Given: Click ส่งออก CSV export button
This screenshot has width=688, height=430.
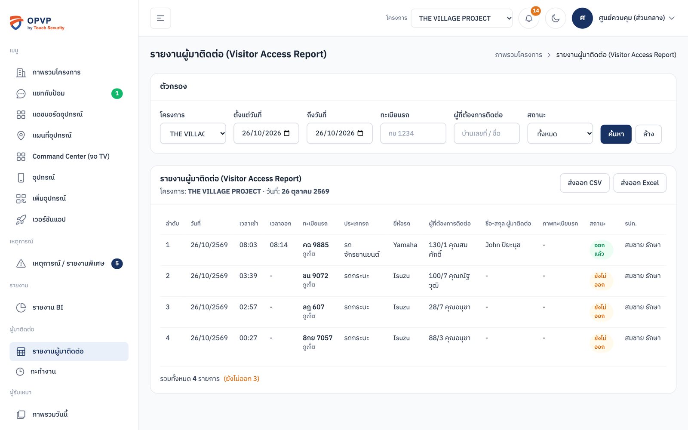Looking at the screenshot, I should tap(585, 183).
